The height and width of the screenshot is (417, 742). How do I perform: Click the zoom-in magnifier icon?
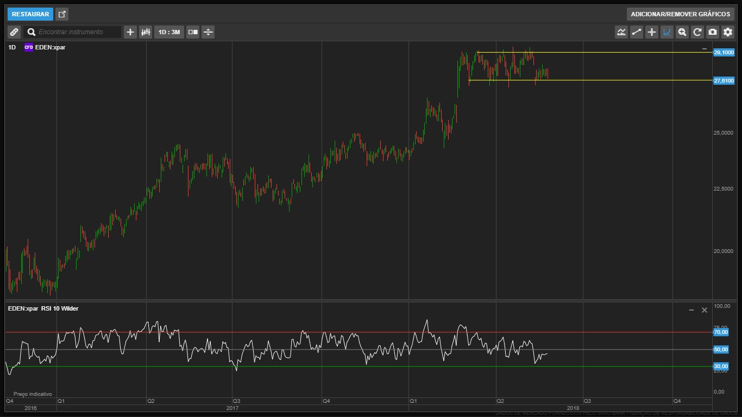(682, 32)
